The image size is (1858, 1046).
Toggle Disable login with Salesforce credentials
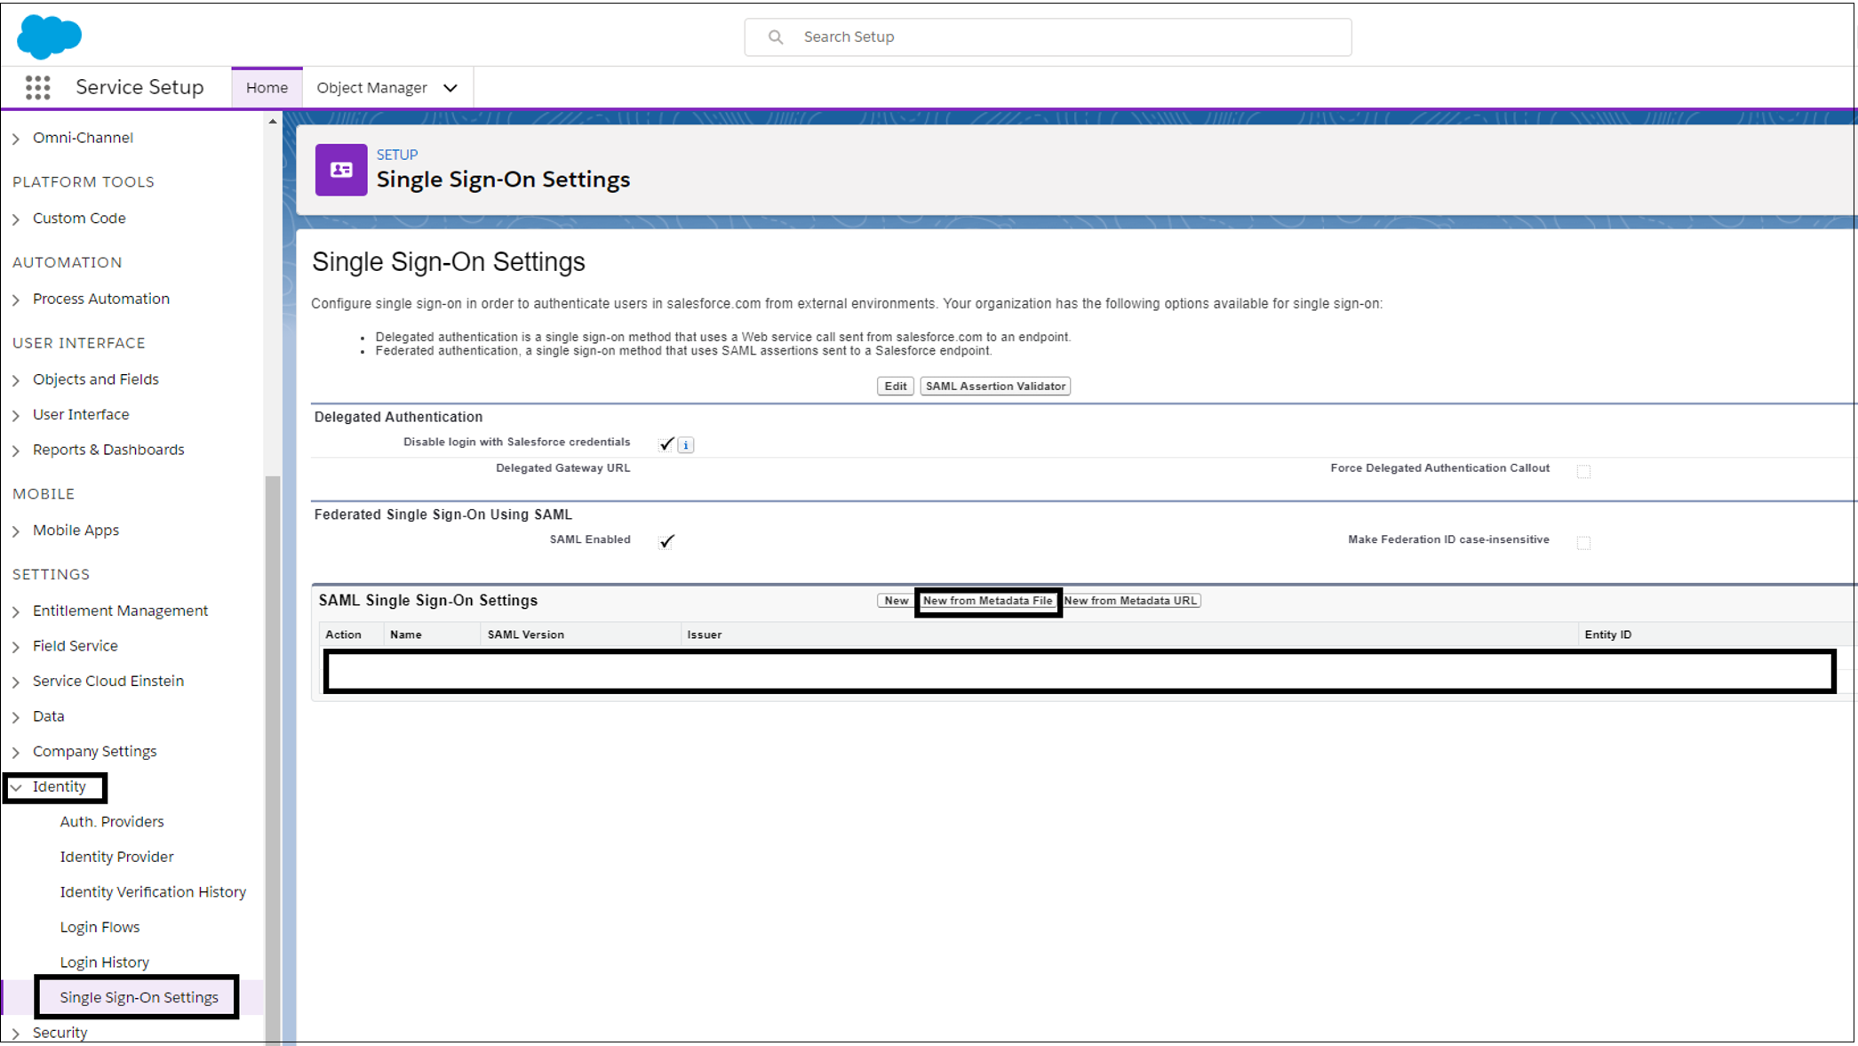pos(665,443)
